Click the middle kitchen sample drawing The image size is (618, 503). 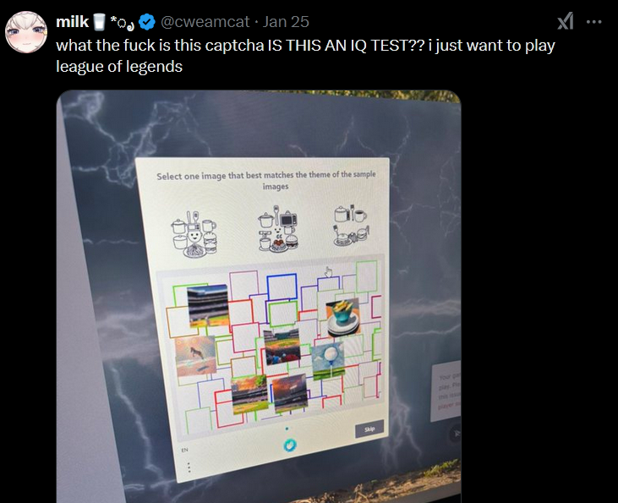[x=279, y=228]
